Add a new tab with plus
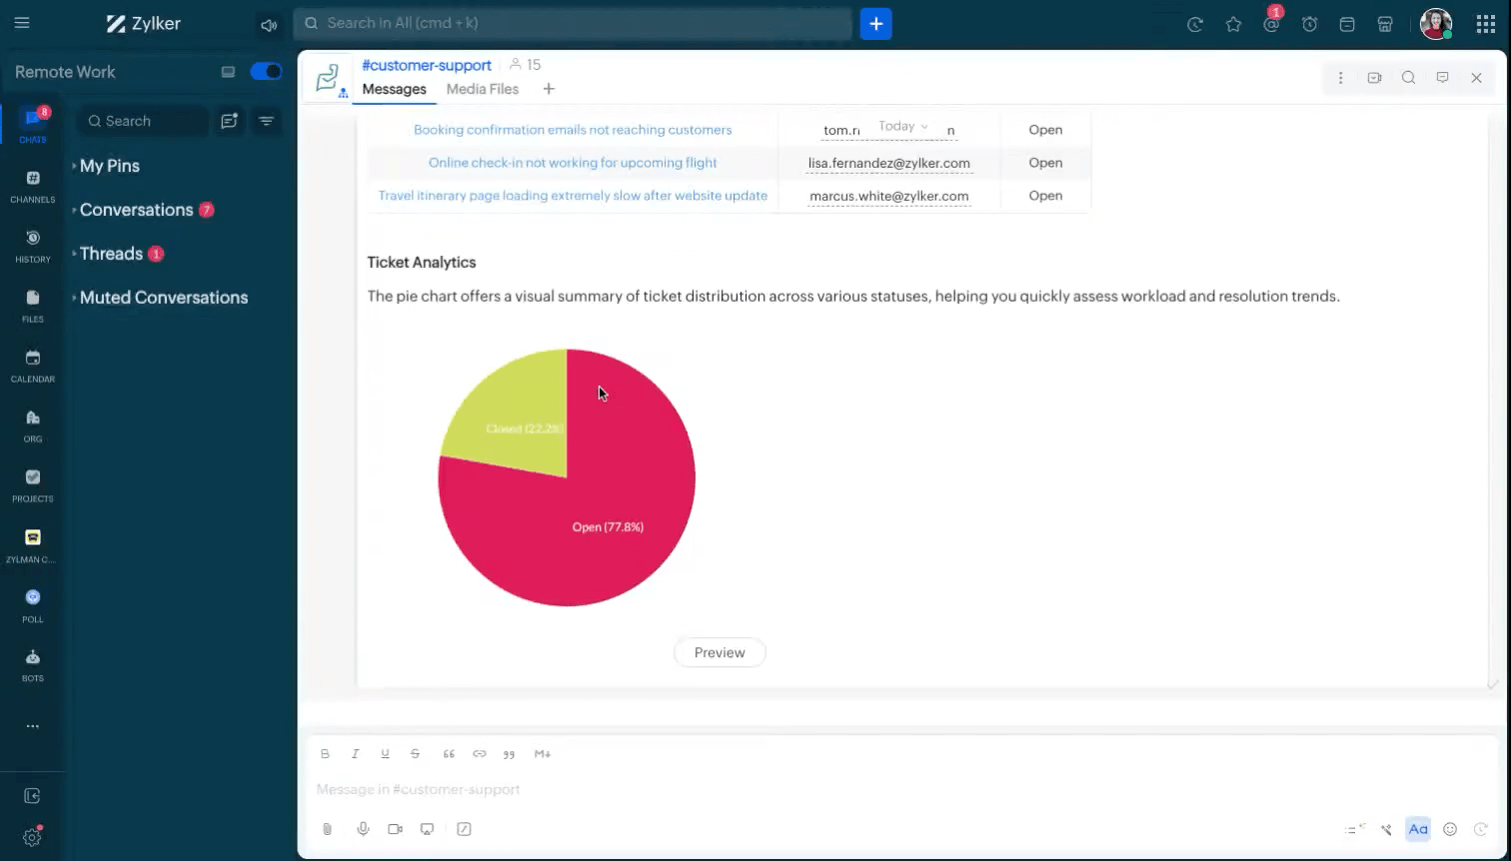 coord(549,89)
